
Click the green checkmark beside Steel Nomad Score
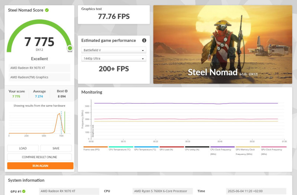coord(47,10)
